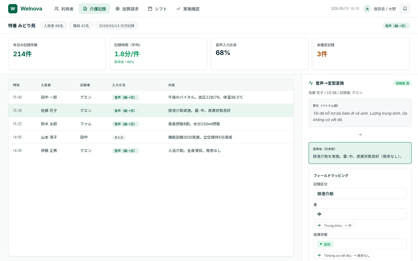Image resolution: width=418 pixels, height=261 pixels.
Task: Click 入浴介助。全身清拭 record content
Action: (x=194, y=151)
